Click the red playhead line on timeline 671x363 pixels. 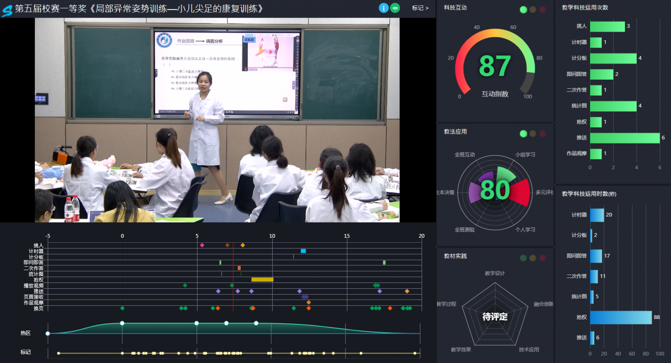click(x=233, y=277)
